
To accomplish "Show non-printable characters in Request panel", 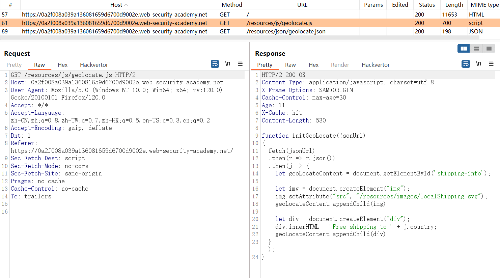I will point(228,64).
